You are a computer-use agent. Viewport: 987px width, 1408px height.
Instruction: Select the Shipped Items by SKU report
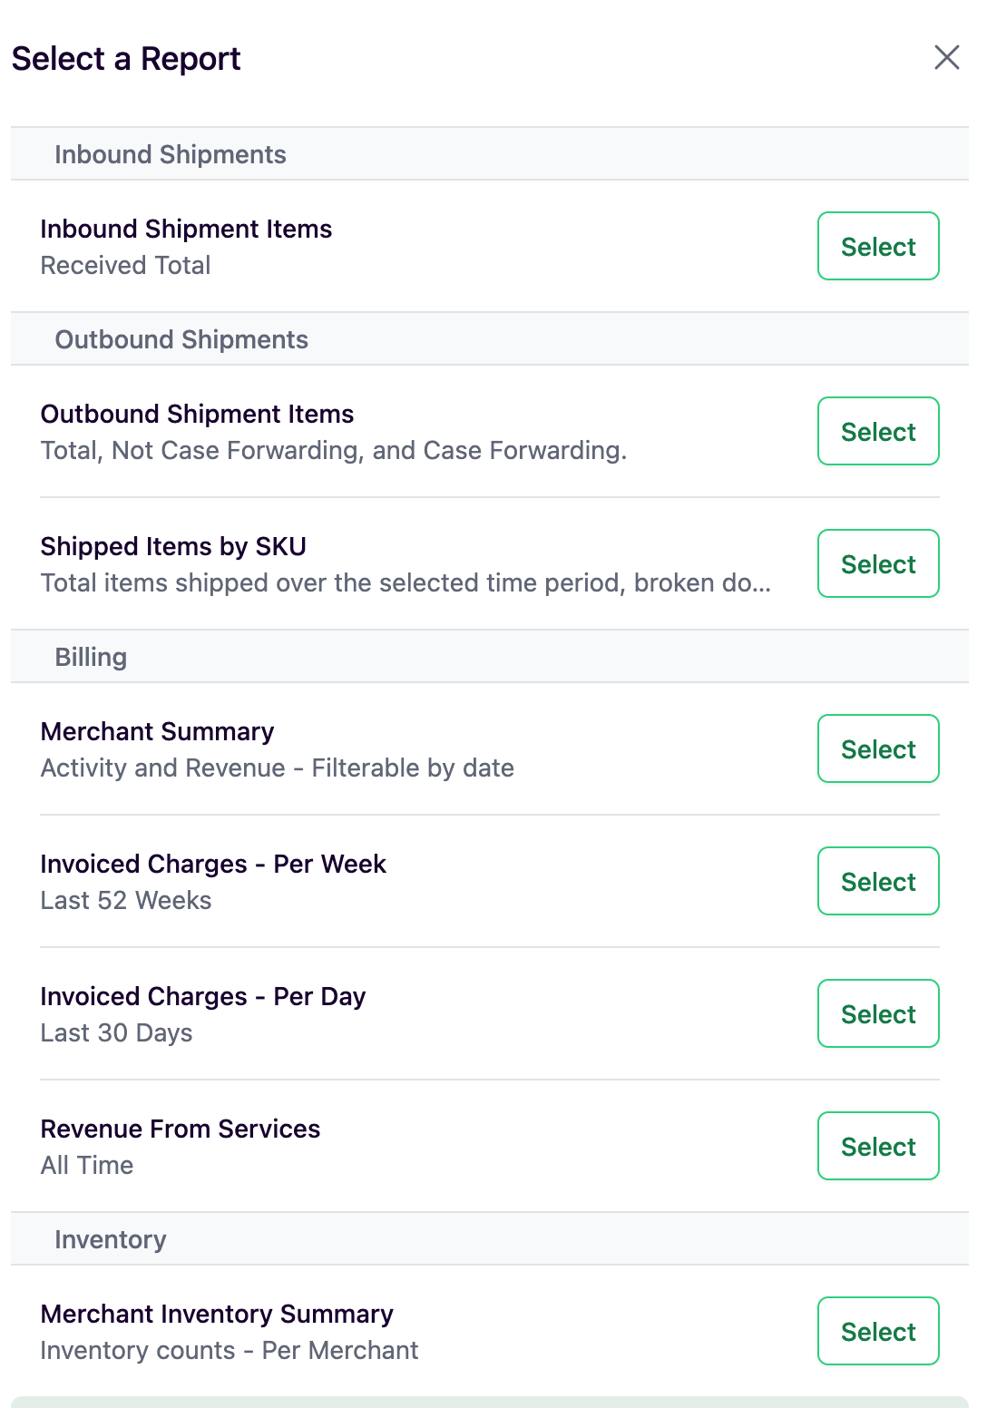(x=877, y=563)
